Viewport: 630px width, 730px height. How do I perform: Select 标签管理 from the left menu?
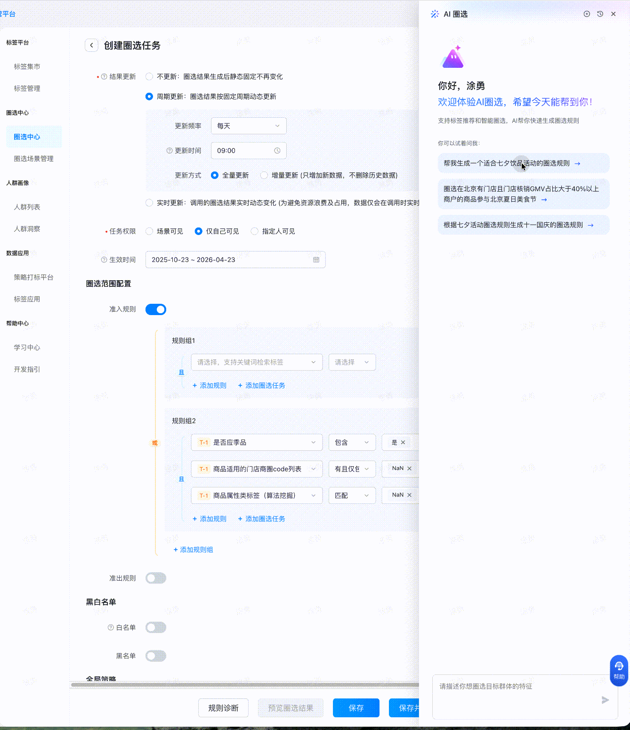[27, 89]
